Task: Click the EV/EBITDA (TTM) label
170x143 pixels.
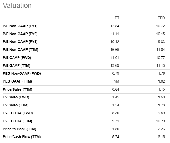Action: click(18, 121)
